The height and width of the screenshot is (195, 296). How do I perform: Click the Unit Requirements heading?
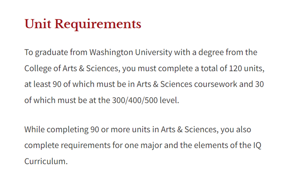click(83, 24)
